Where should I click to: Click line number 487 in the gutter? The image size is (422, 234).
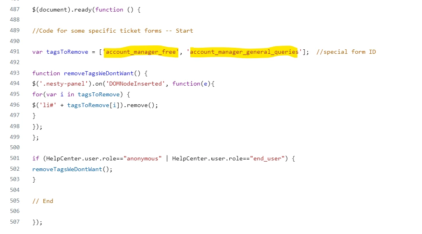[x=15, y=10]
